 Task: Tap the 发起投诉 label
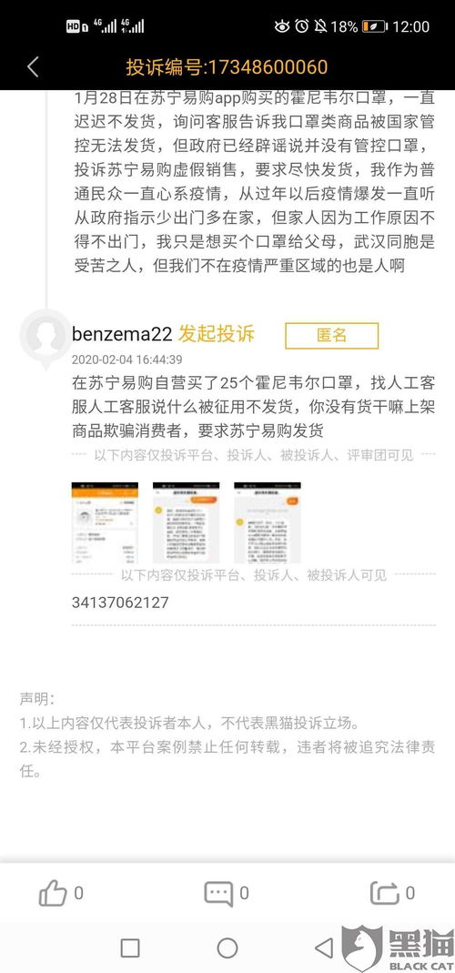pos(216,334)
